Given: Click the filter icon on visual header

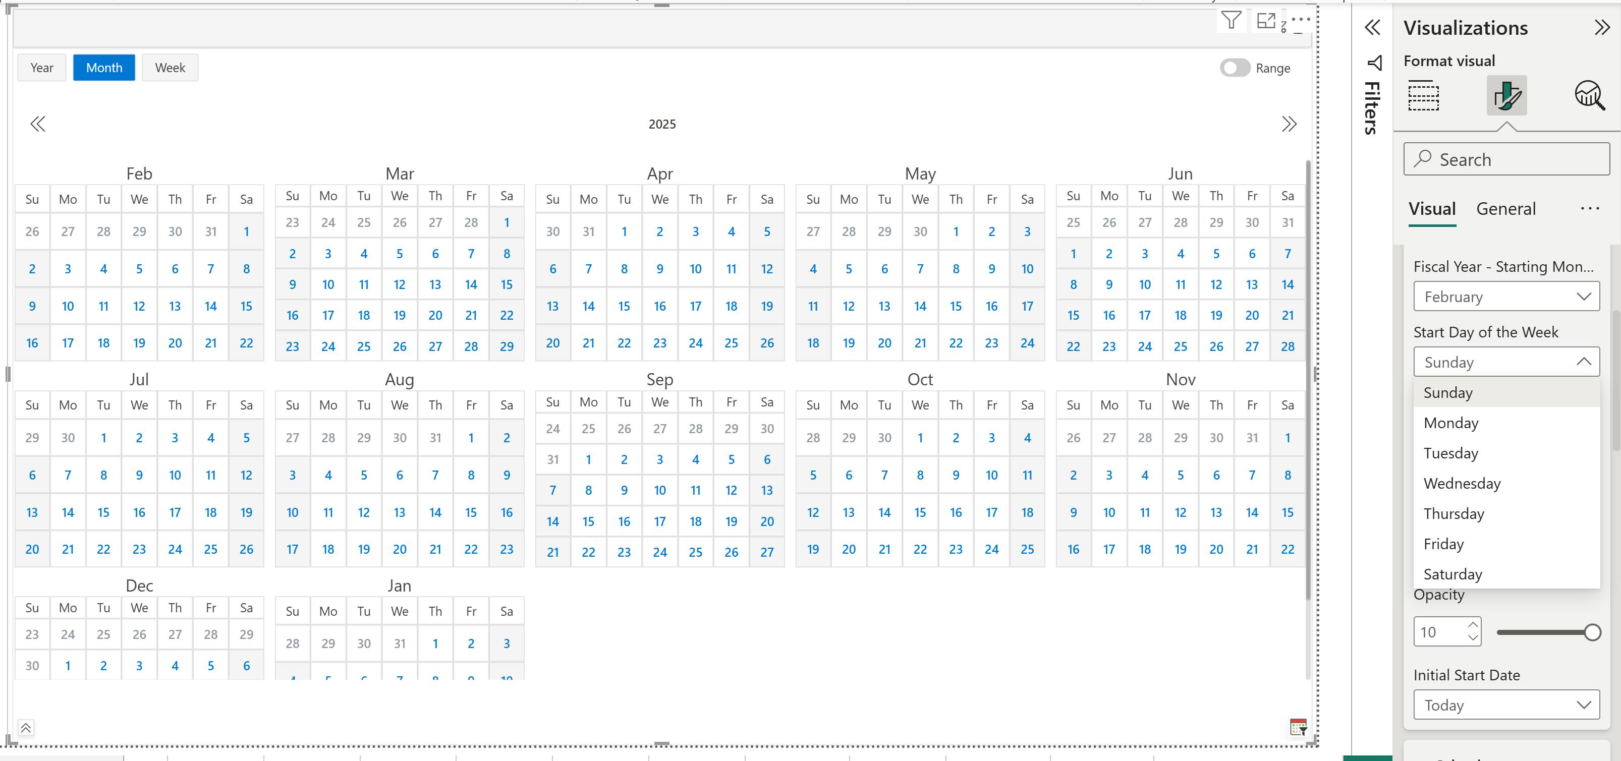Looking at the screenshot, I should [x=1231, y=20].
